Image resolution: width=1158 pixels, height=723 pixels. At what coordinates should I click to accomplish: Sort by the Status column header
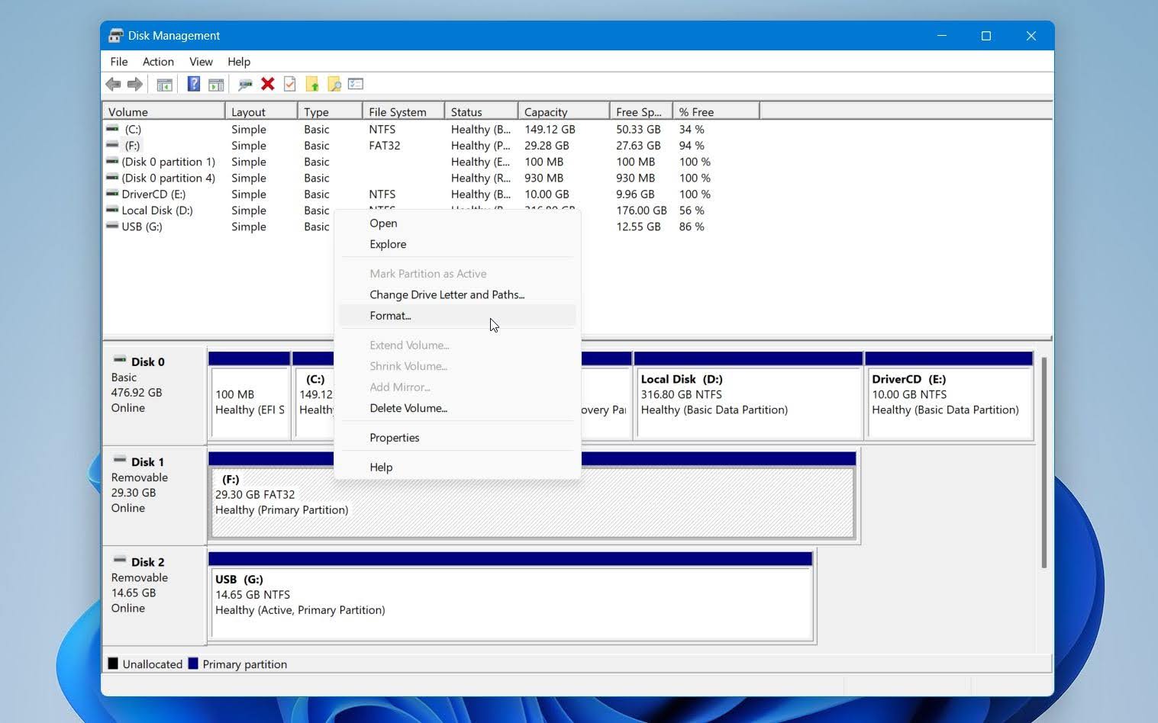(x=481, y=112)
